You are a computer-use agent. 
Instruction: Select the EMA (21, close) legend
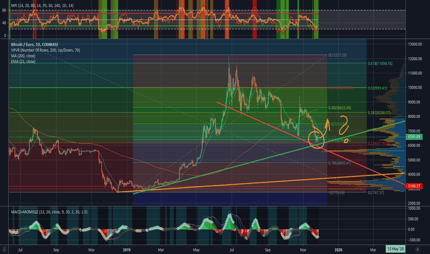(x=23, y=61)
